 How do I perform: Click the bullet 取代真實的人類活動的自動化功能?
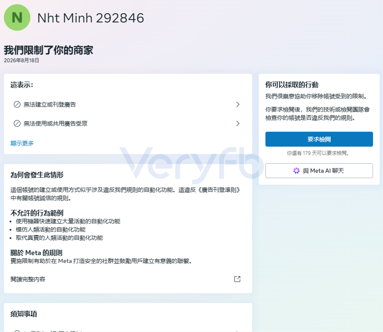coord(60,238)
